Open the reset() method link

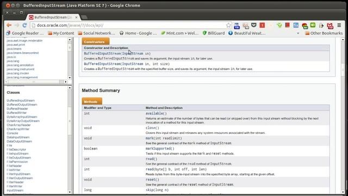click(x=152, y=180)
